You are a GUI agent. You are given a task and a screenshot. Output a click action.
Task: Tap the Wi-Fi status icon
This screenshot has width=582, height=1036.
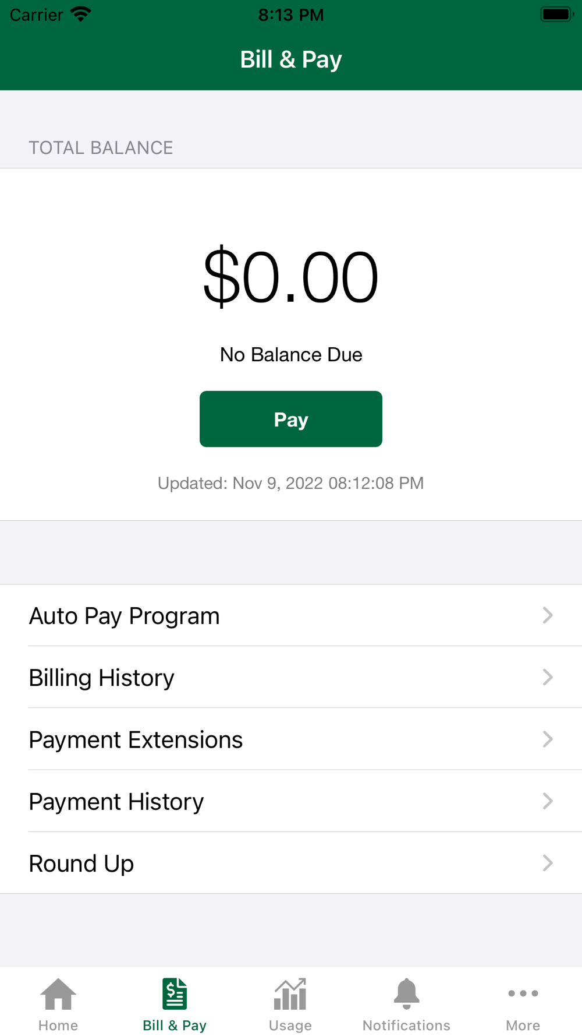[x=81, y=14]
